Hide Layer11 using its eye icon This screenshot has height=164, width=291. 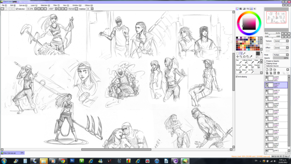(266, 90)
